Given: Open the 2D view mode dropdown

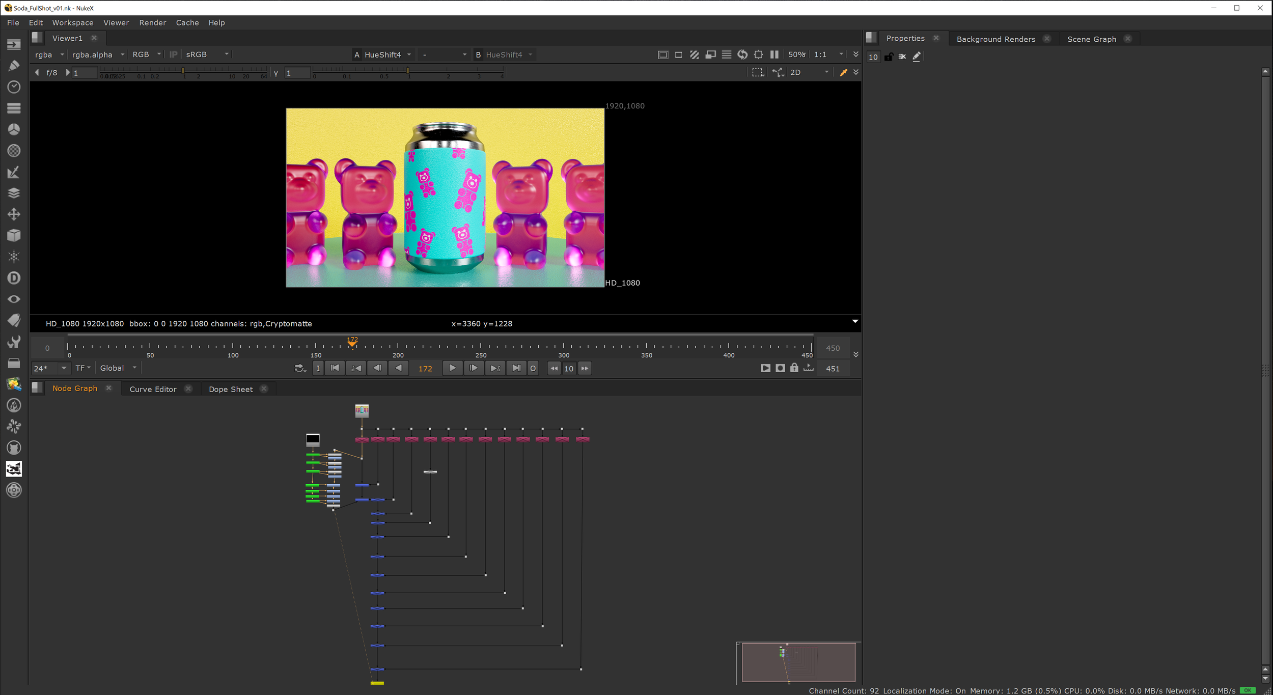Looking at the screenshot, I should (809, 72).
